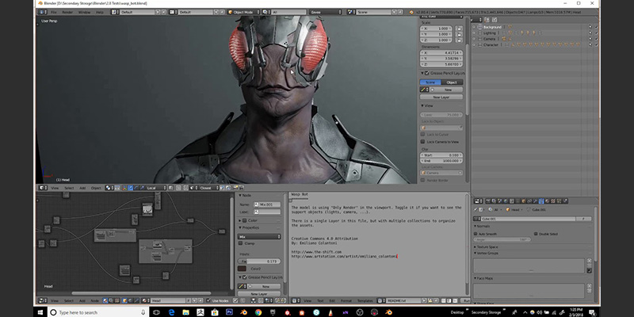
Task: Click the Default screen layout field
Action: [136, 13]
